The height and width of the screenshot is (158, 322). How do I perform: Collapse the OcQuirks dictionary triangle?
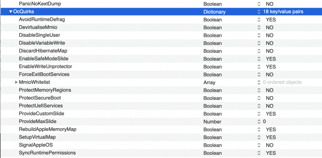11,12
